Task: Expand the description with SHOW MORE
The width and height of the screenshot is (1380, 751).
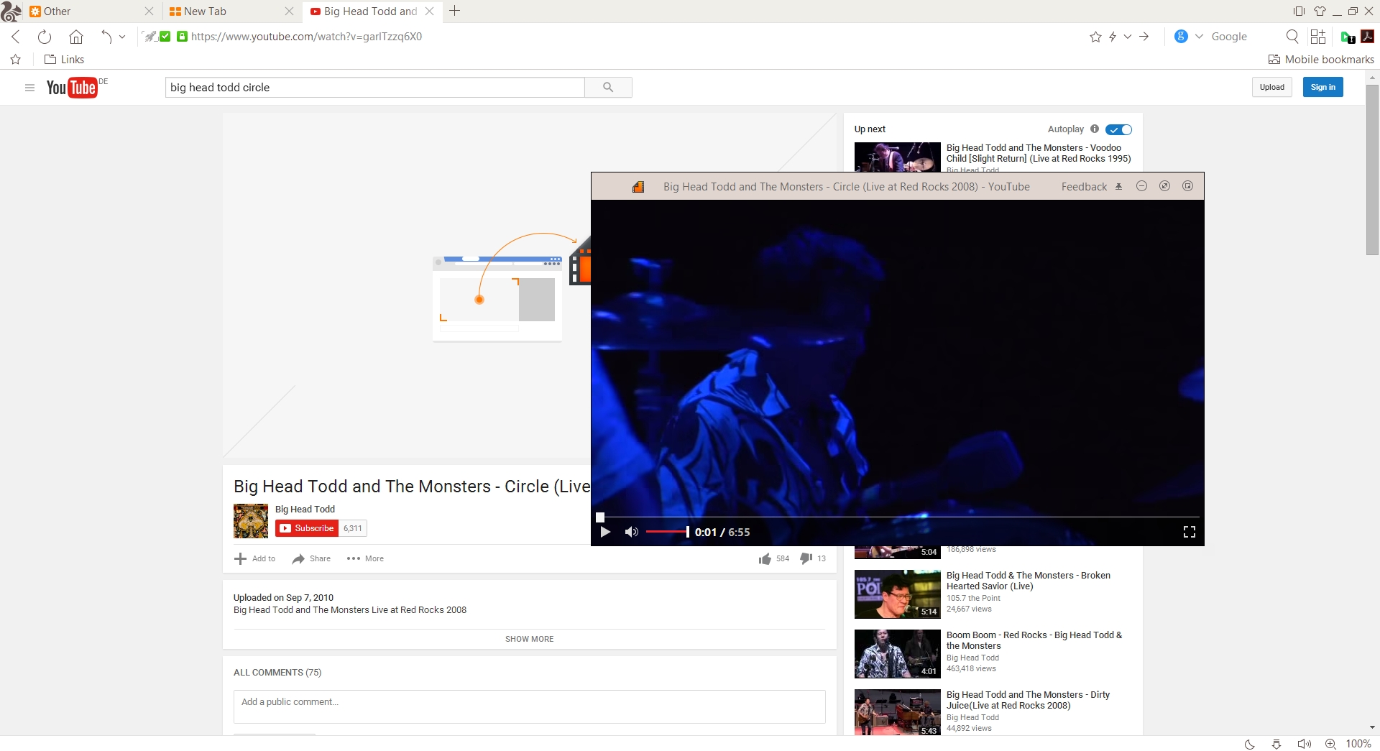Action: click(530, 639)
